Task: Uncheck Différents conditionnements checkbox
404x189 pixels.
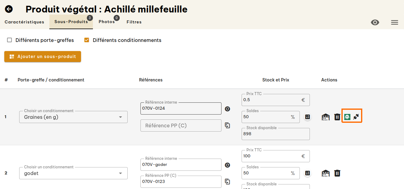Action: (x=87, y=40)
